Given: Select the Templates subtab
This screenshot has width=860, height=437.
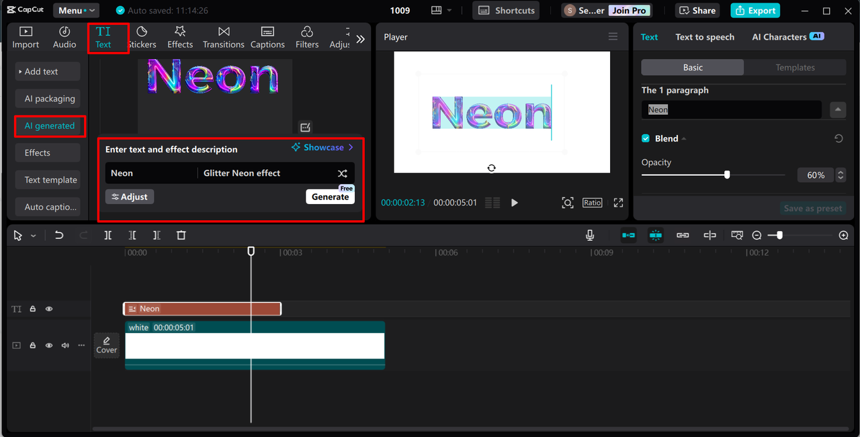Looking at the screenshot, I should point(795,67).
